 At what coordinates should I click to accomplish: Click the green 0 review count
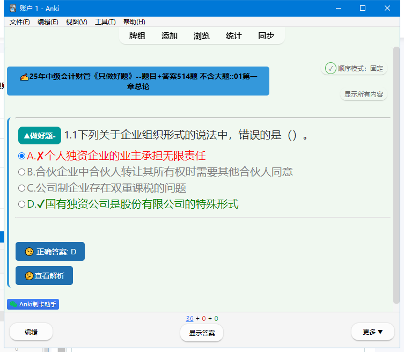216,319
